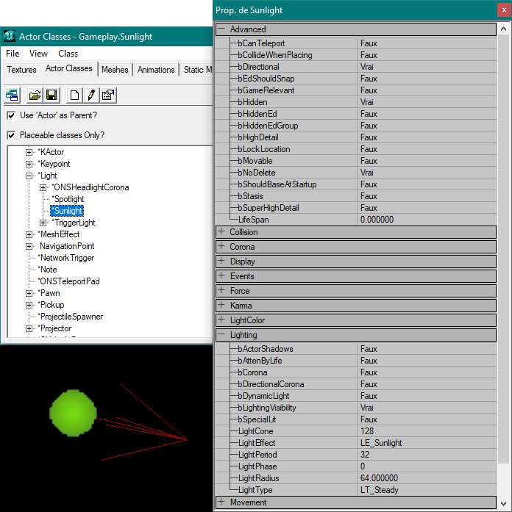Image resolution: width=512 pixels, height=512 pixels.
Task: Select the bHidden property row
Action: (253, 102)
